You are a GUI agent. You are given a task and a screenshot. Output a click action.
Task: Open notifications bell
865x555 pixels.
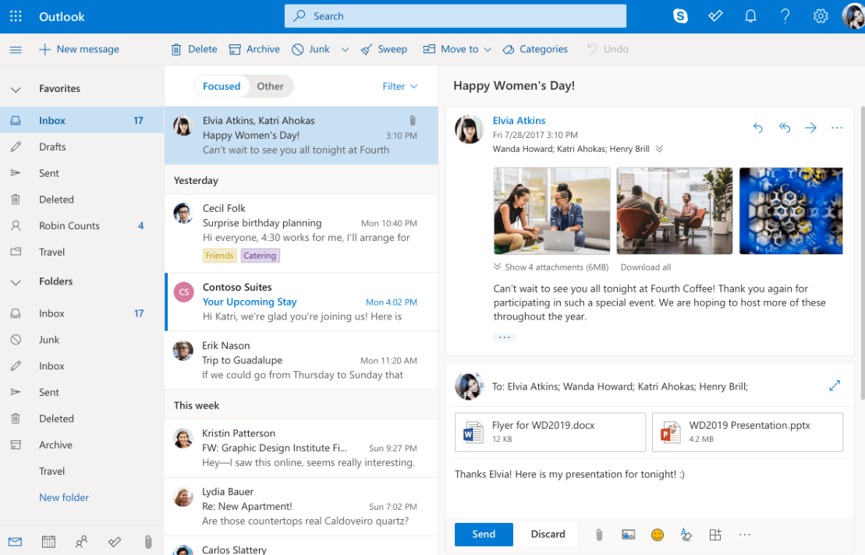[750, 16]
